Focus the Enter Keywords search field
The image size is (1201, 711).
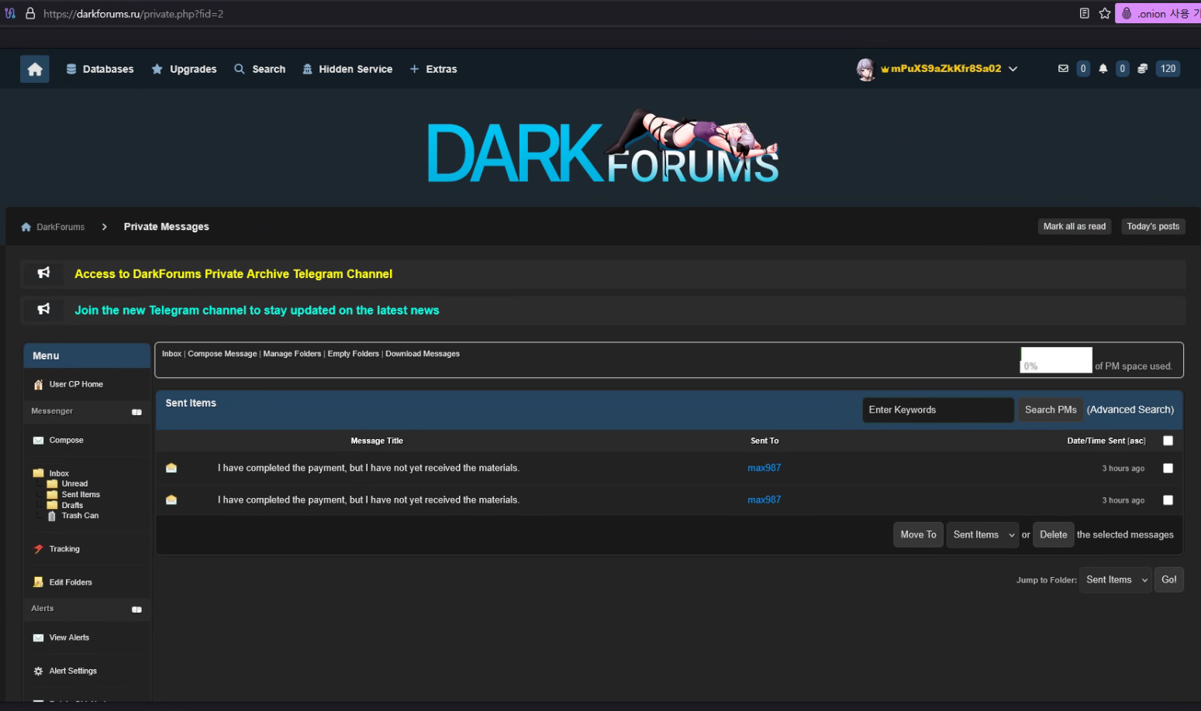click(938, 410)
